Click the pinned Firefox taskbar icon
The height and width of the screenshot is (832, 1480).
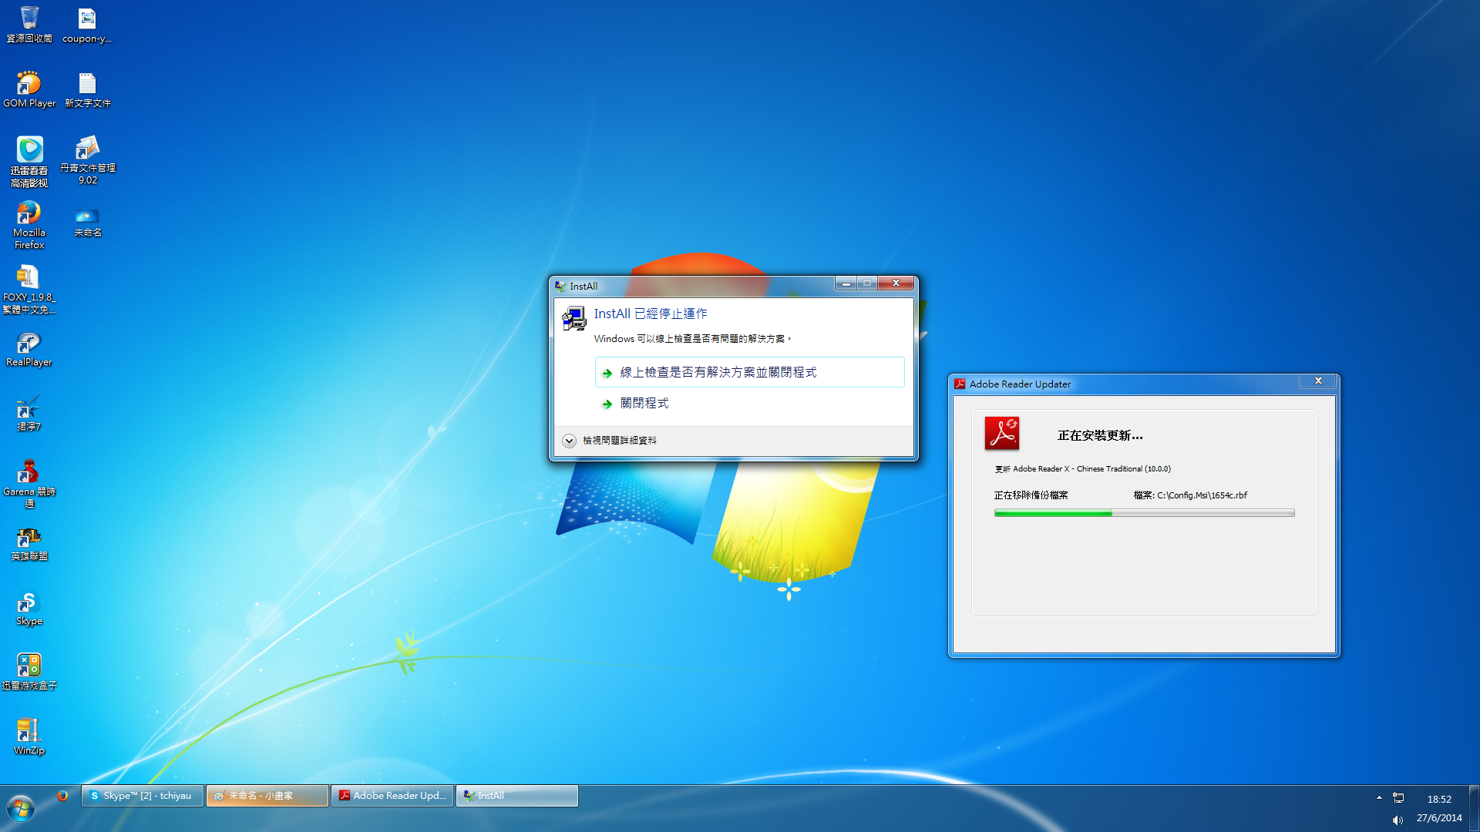62,796
